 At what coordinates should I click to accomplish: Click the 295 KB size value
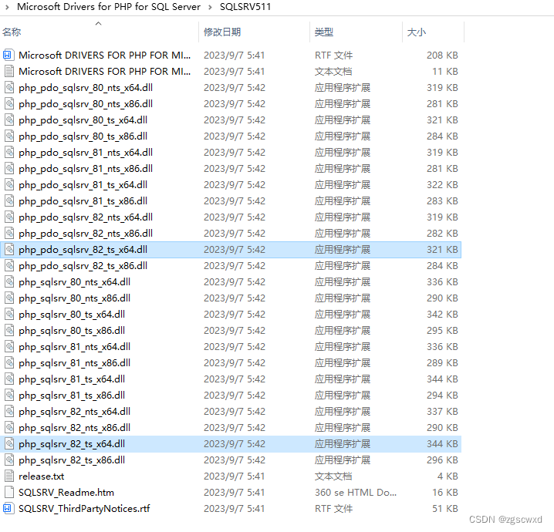[442, 331]
